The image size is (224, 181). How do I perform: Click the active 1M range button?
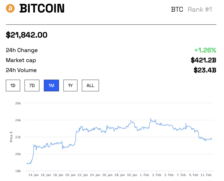coord(51,86)
